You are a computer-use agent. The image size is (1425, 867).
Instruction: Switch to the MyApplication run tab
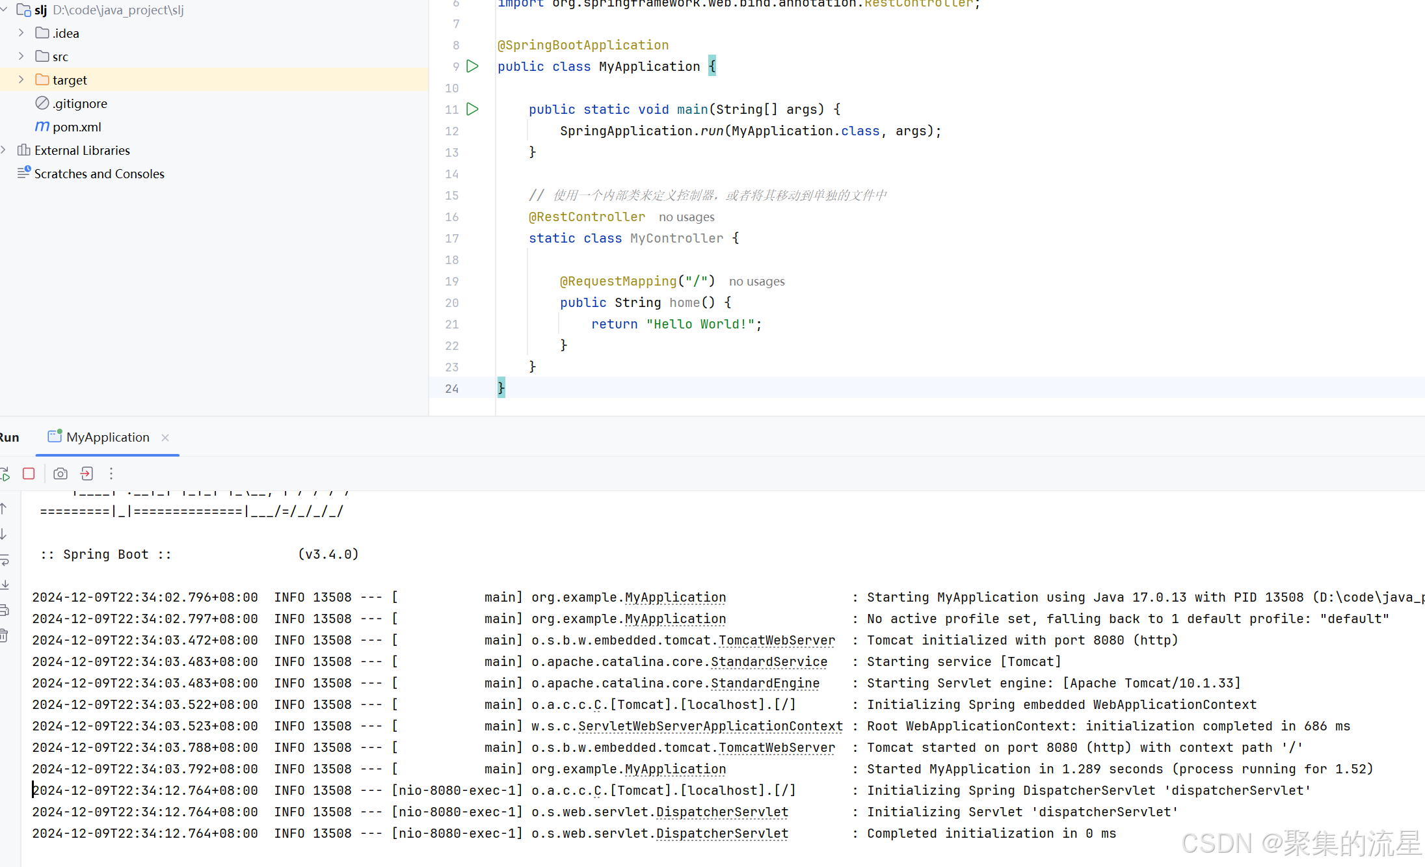(x=107, y=437)
